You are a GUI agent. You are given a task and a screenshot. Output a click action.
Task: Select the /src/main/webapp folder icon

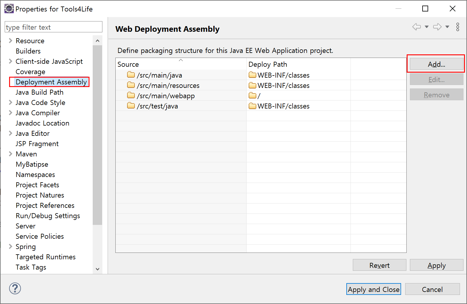pyautogui.click(x=131, y=95)
